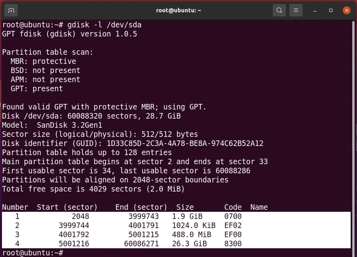Open the hamburger menu
Viewport: 357px width, 257px height.
pos(296,10)
